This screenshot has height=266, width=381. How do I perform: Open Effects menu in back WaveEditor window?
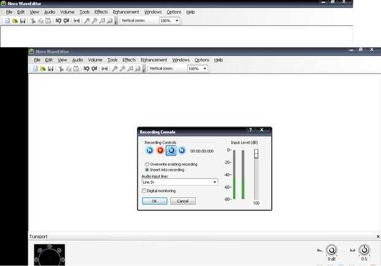[x=101, y=12]
